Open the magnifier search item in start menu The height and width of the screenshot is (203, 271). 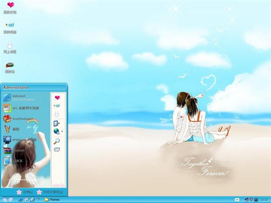(57, 141)
